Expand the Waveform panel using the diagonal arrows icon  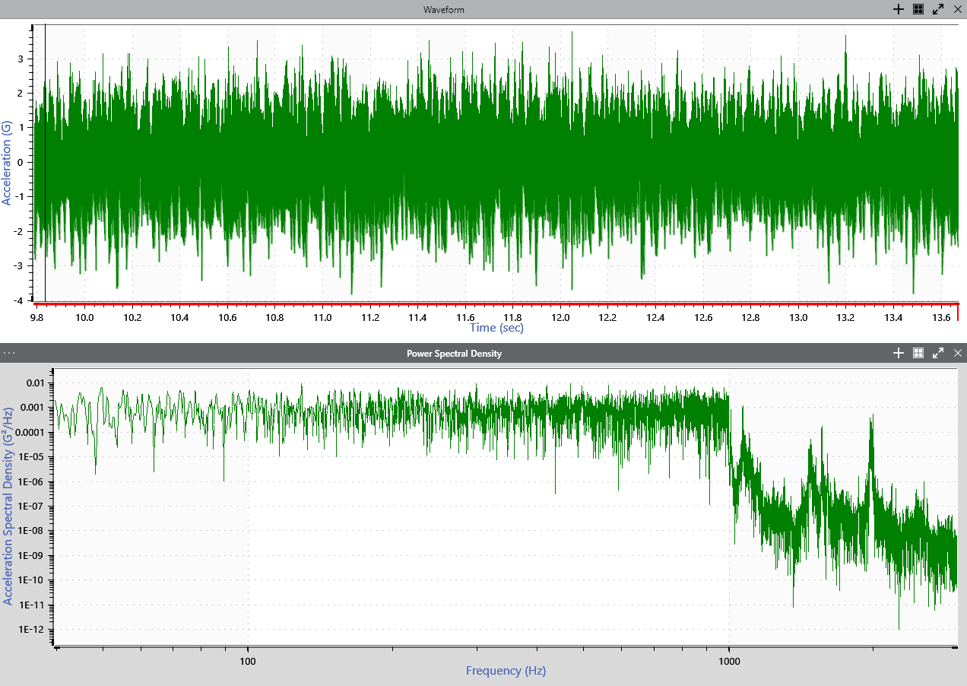pos(937,10)
